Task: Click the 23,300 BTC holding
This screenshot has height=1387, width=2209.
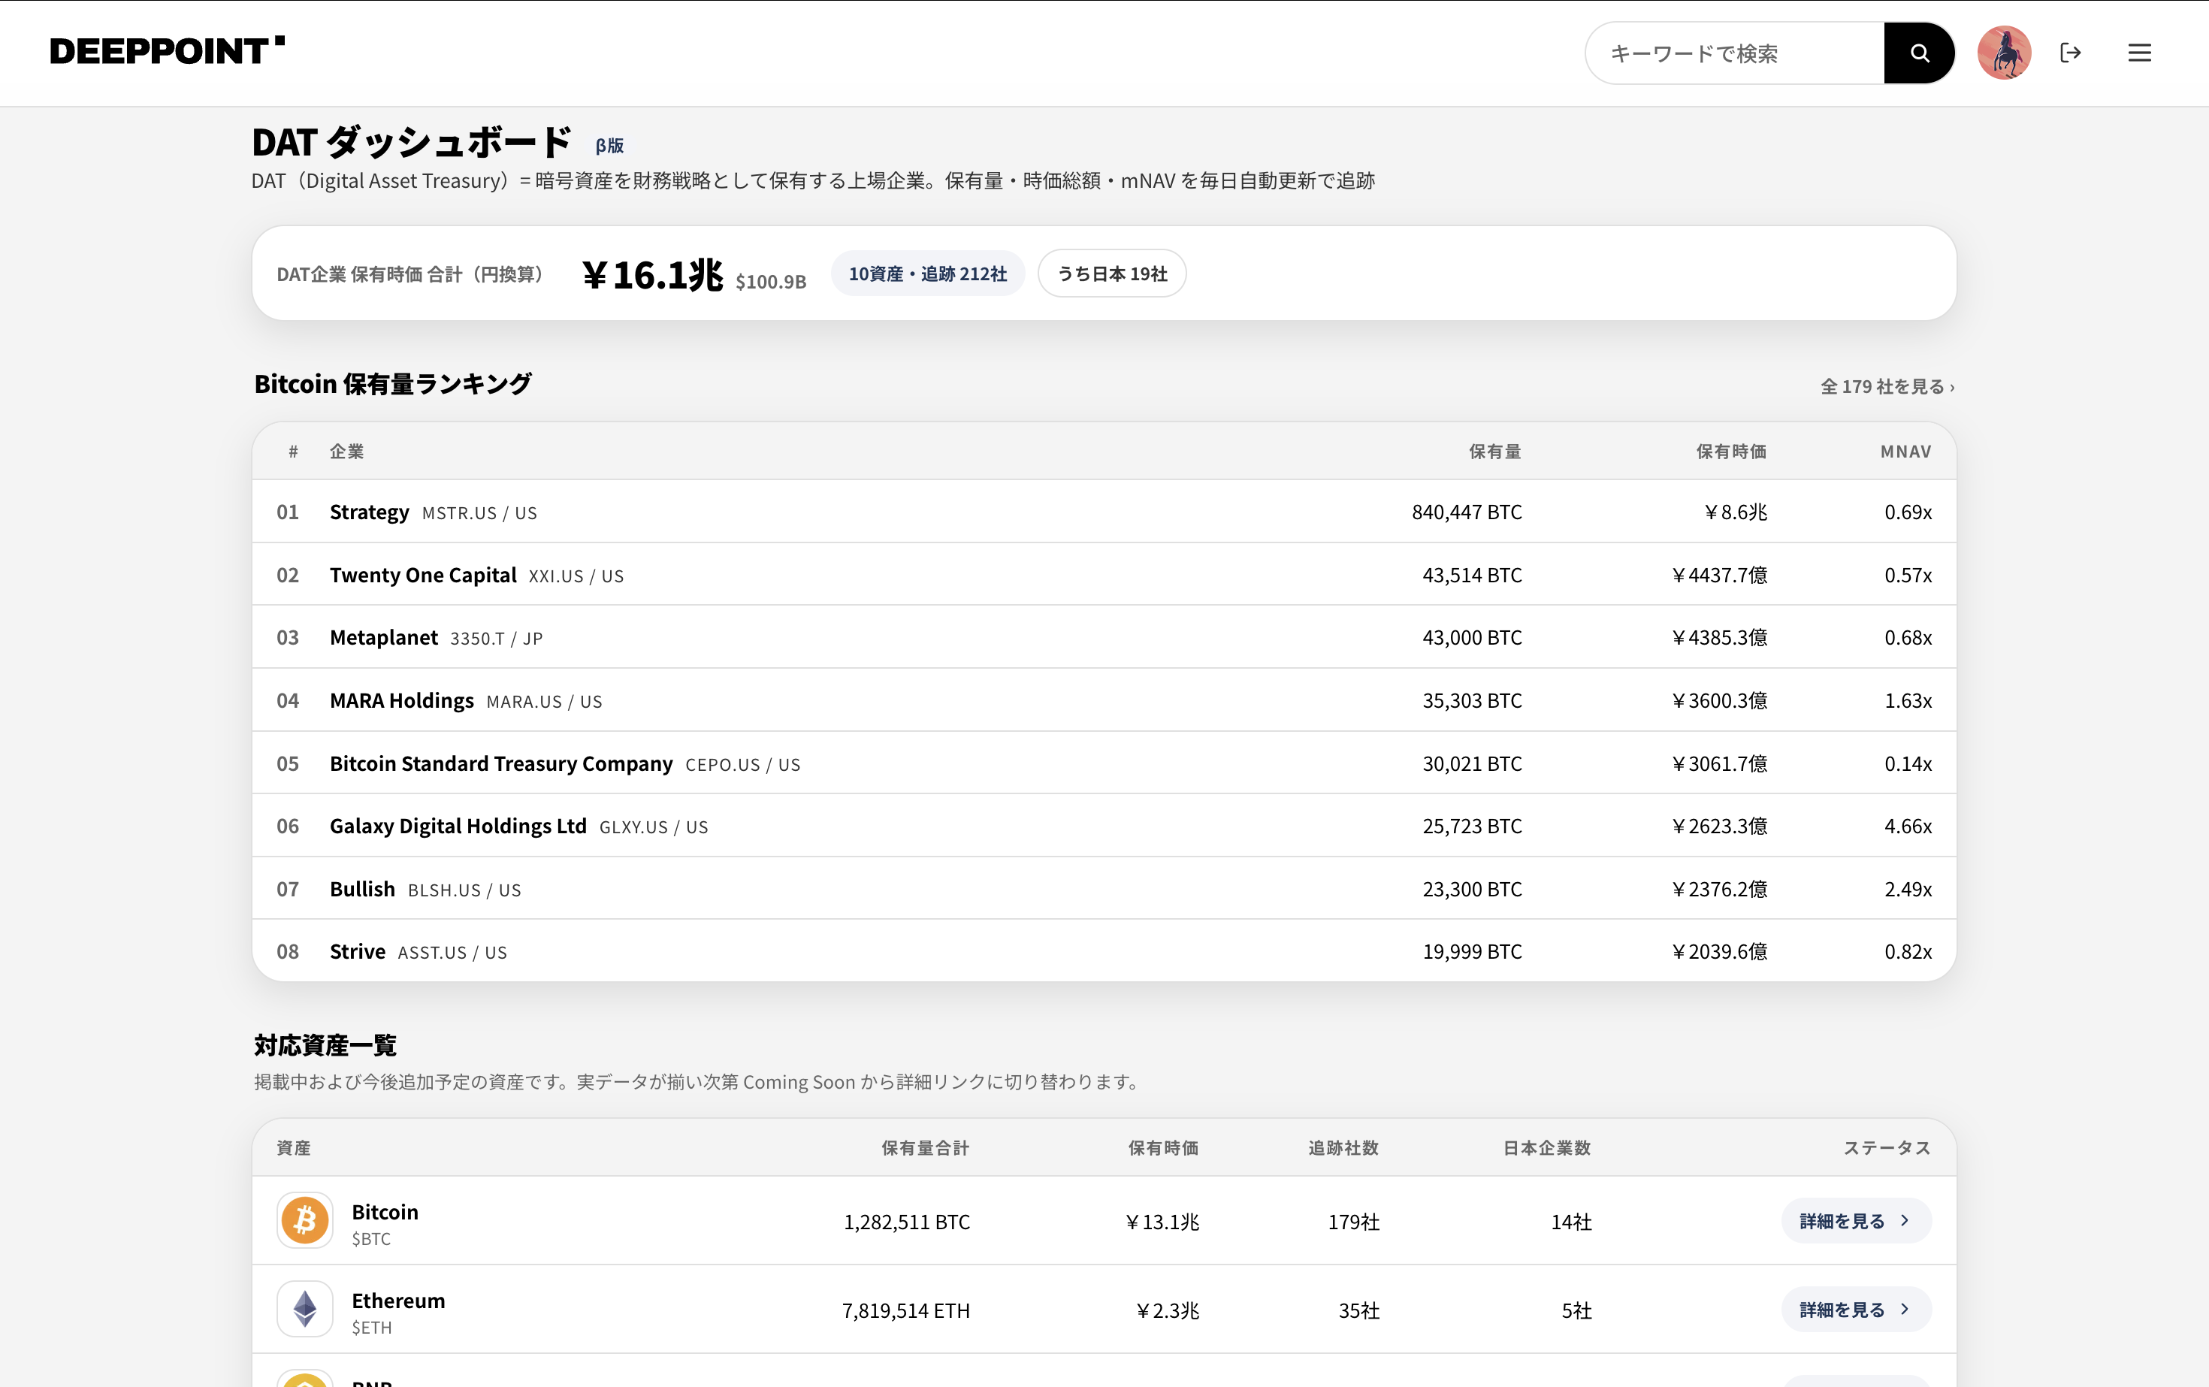Action: (x=1473, y=889)
